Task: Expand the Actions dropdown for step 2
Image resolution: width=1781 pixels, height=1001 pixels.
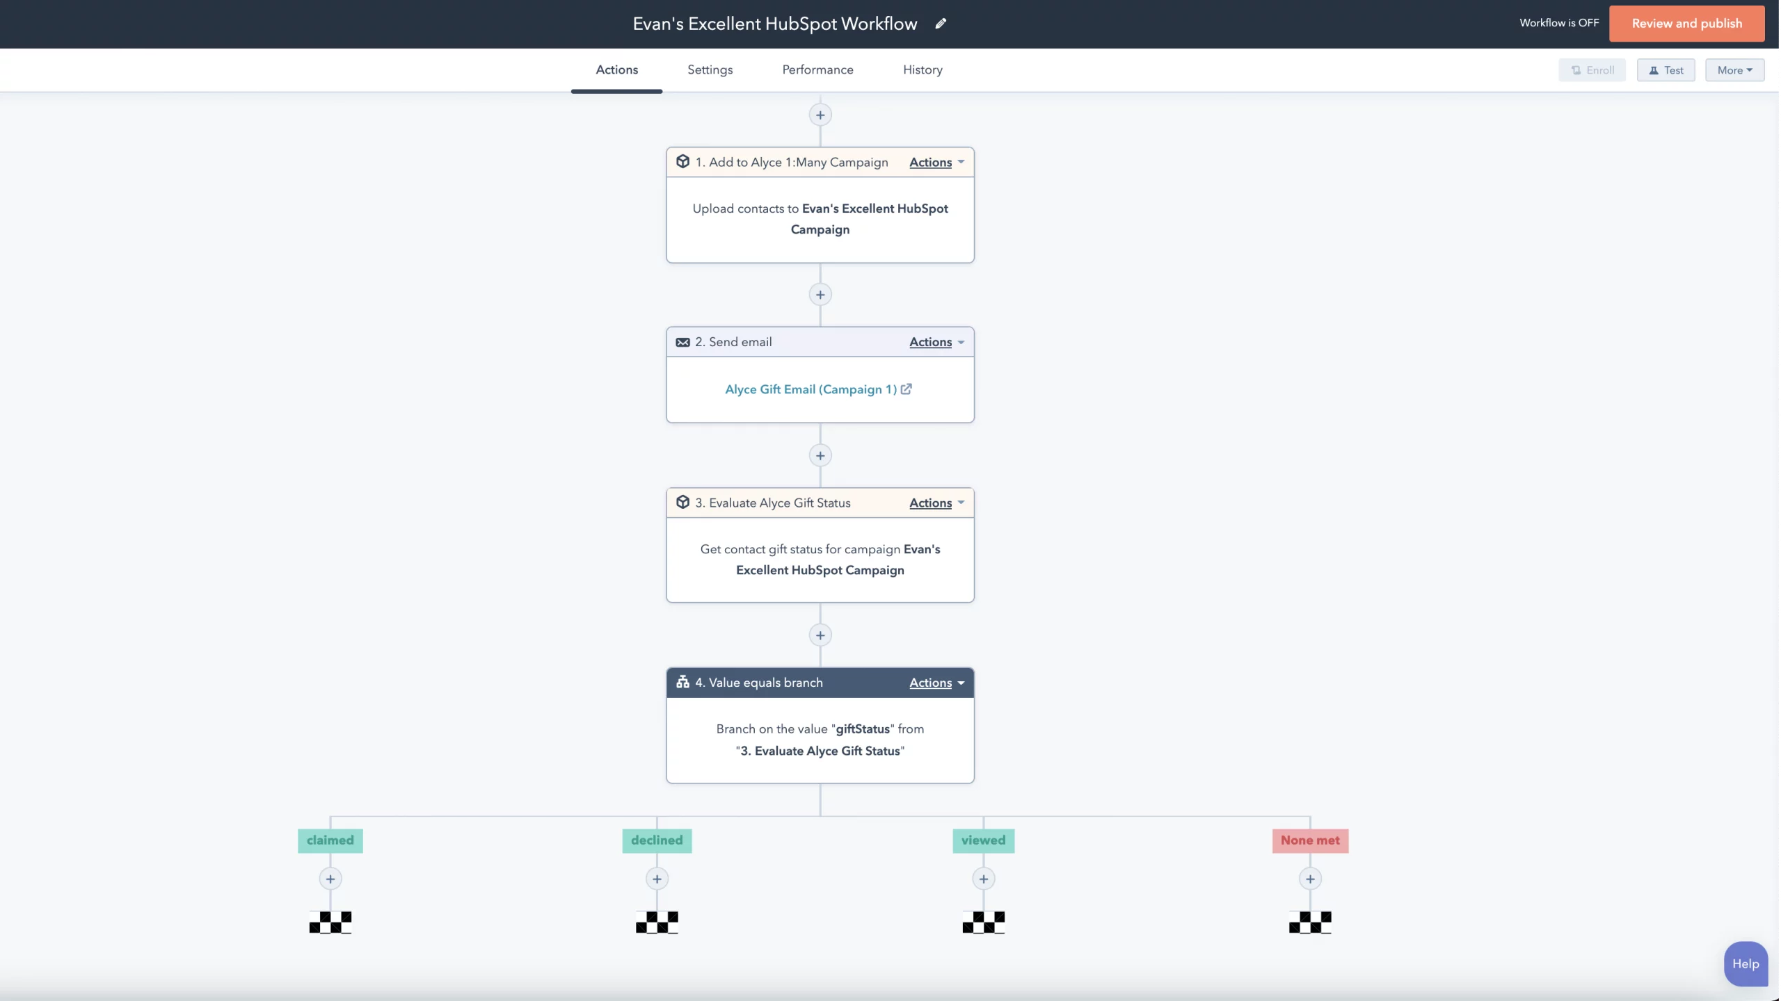Action: pos(936,341)
